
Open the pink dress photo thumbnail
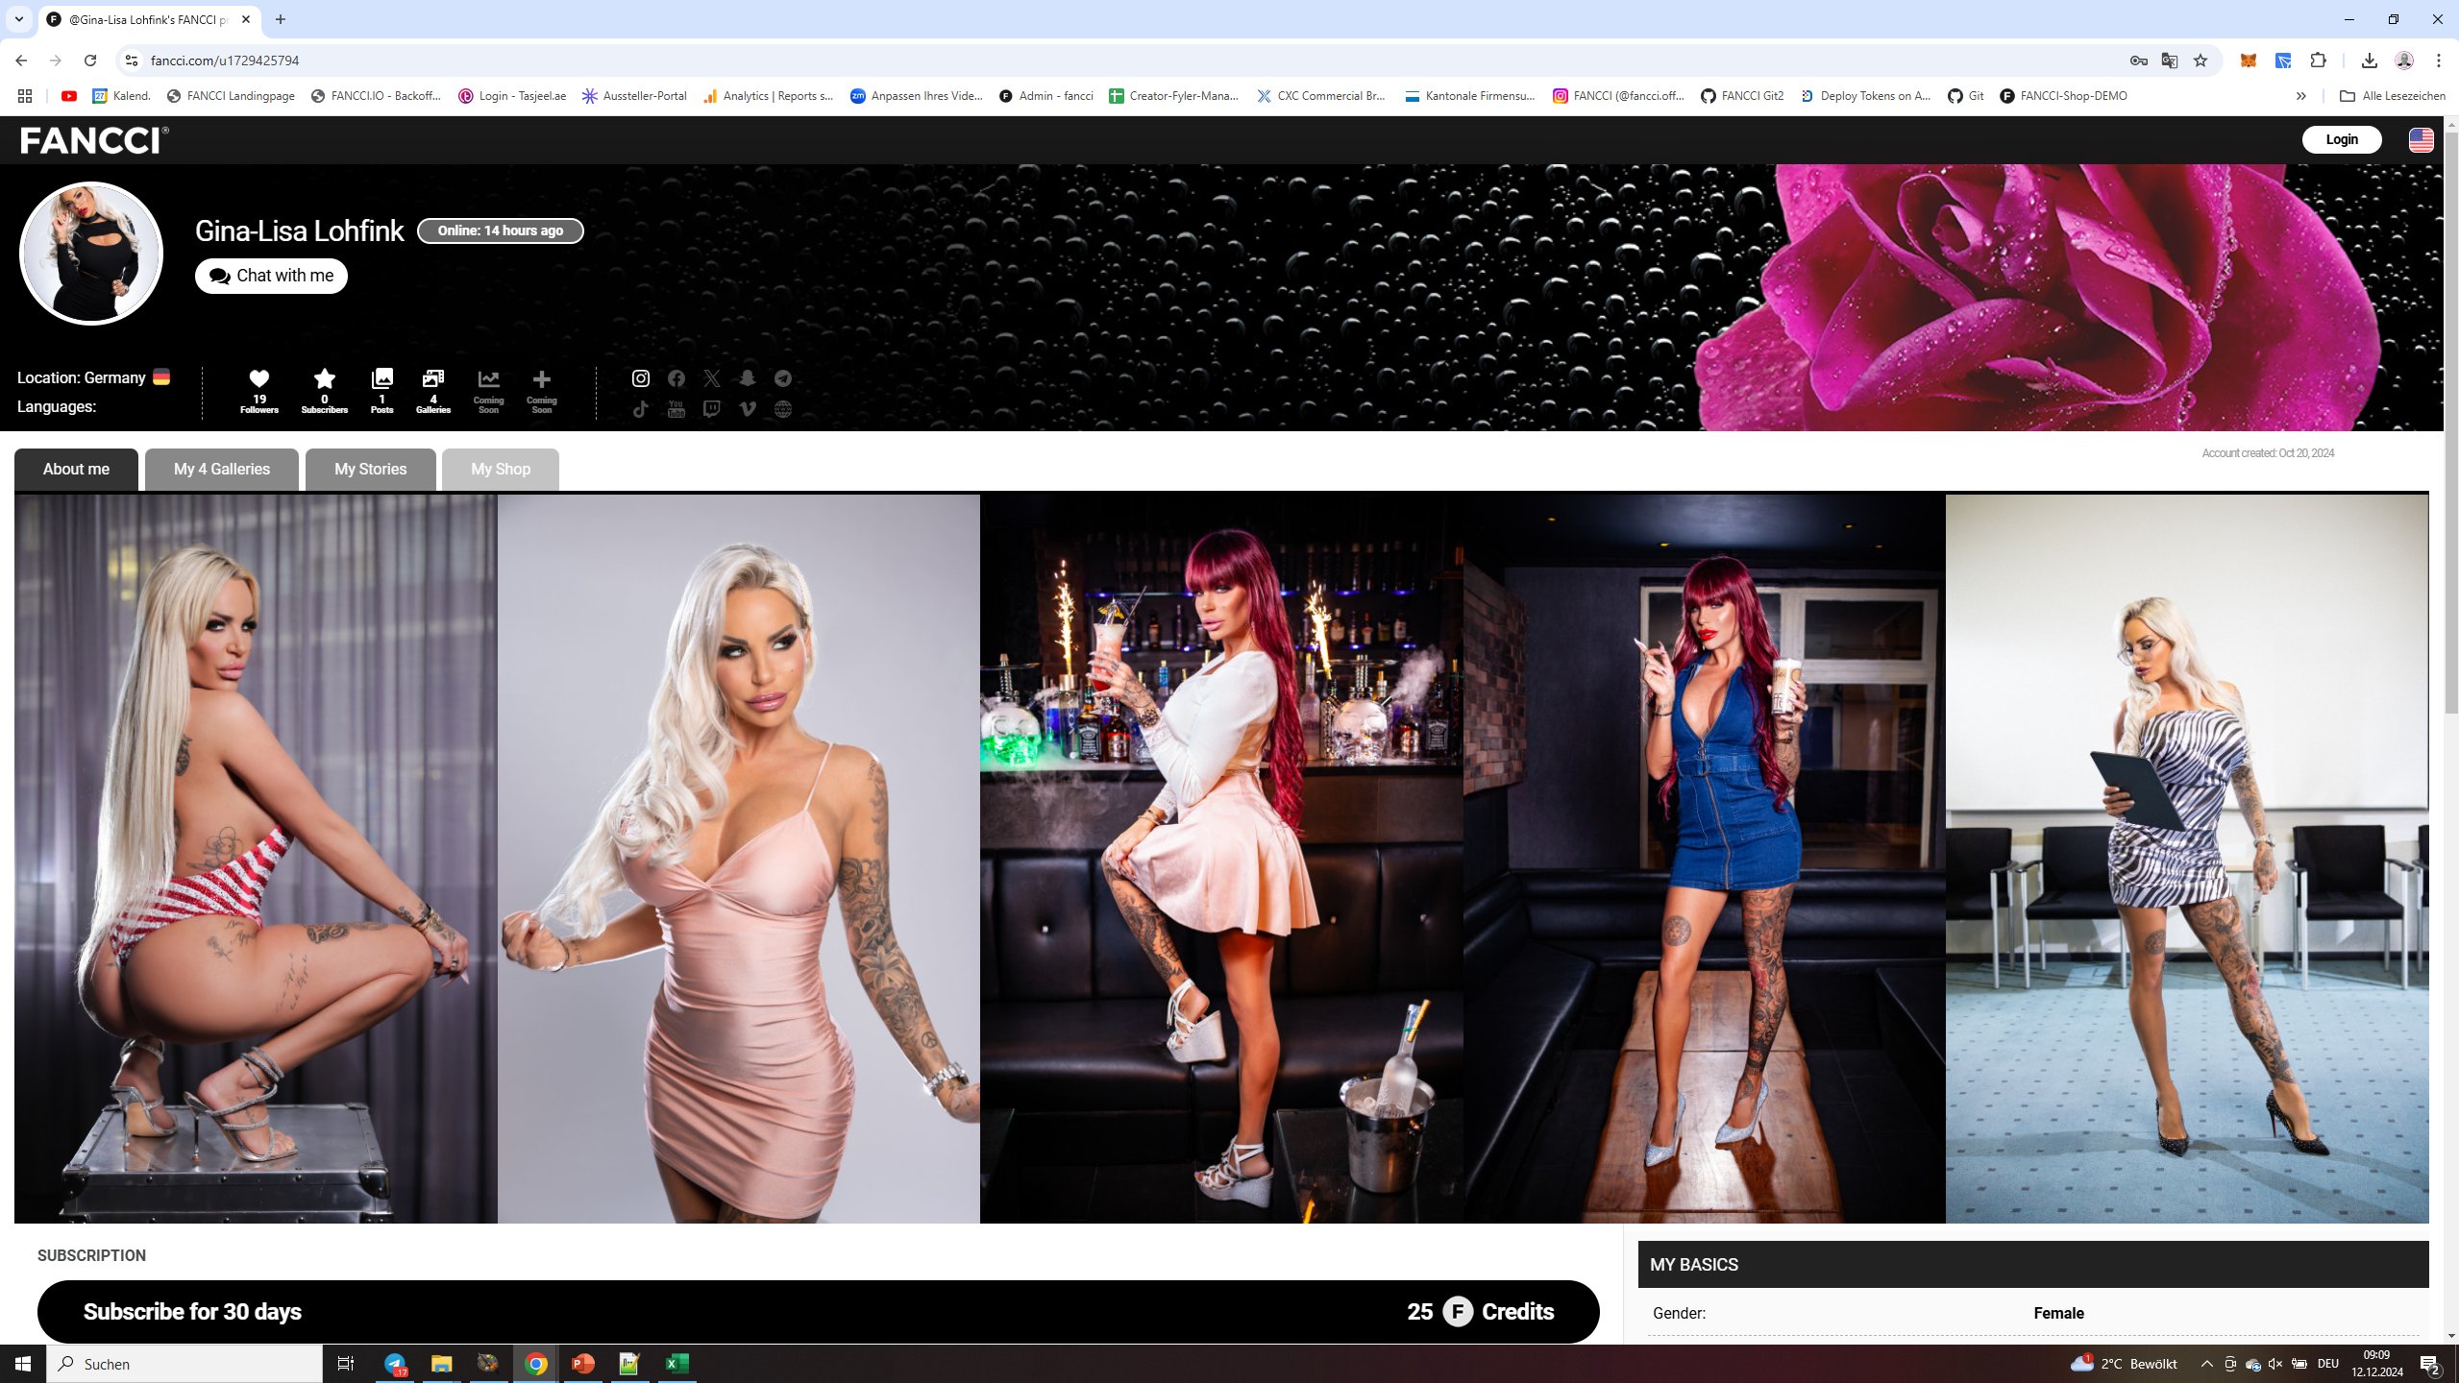[738, 858]
